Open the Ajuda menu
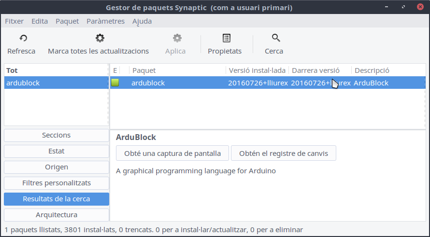This screenshot has height=237, width=430. tap(142, 21)
